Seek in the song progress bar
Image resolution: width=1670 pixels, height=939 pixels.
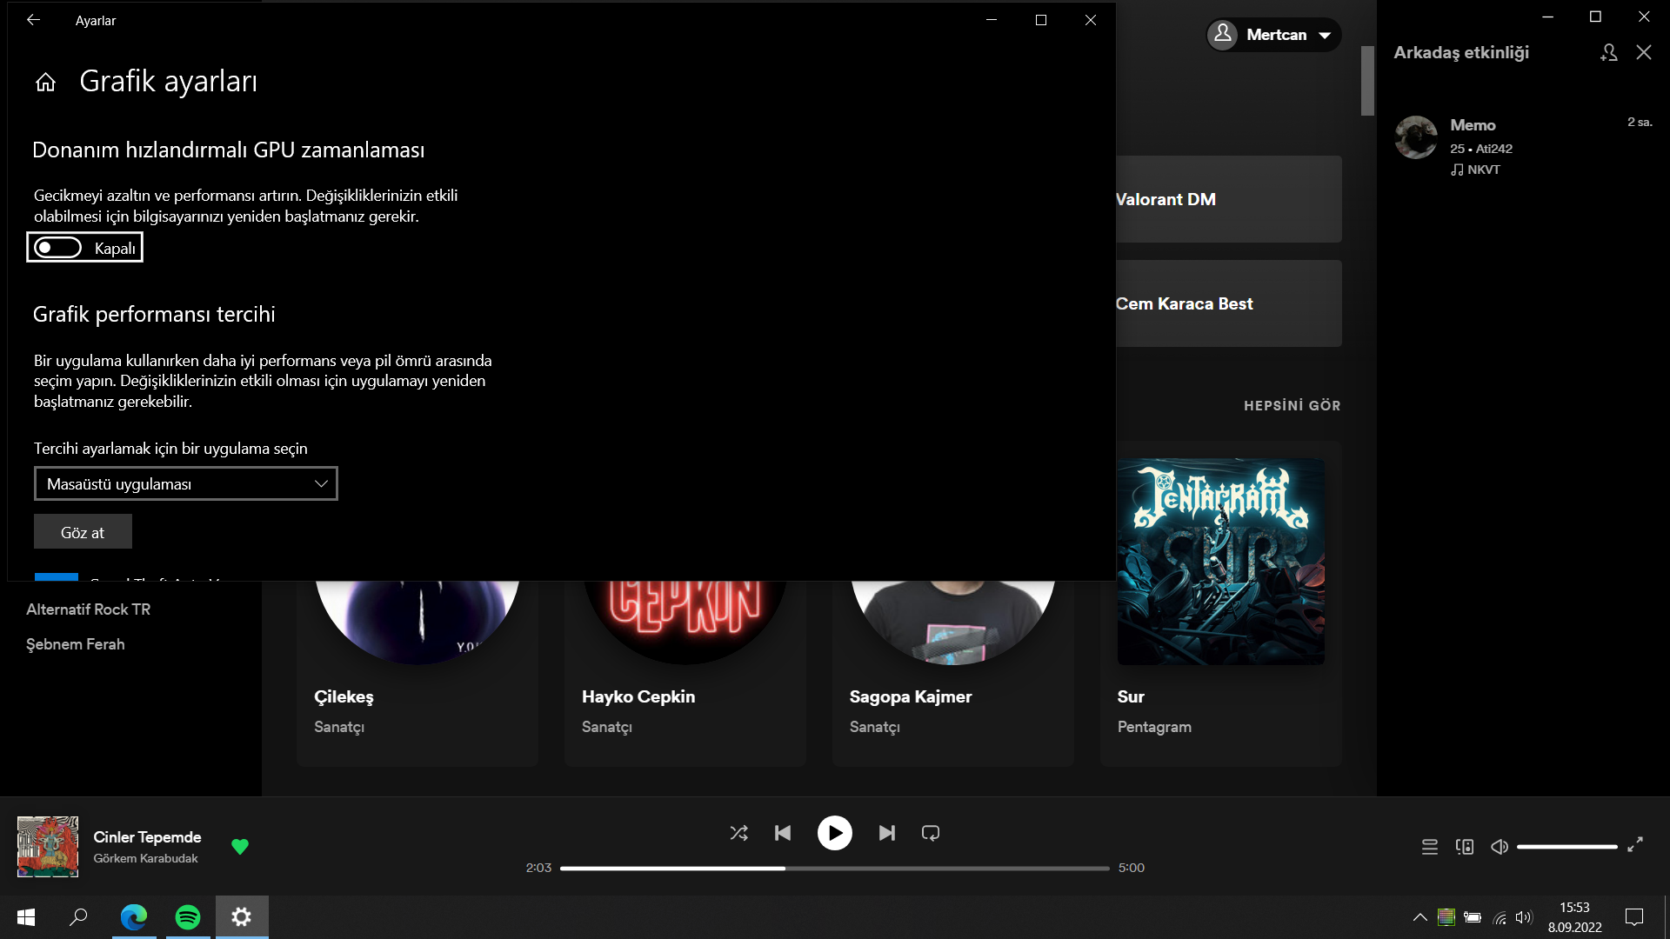[x=835, y=868]
